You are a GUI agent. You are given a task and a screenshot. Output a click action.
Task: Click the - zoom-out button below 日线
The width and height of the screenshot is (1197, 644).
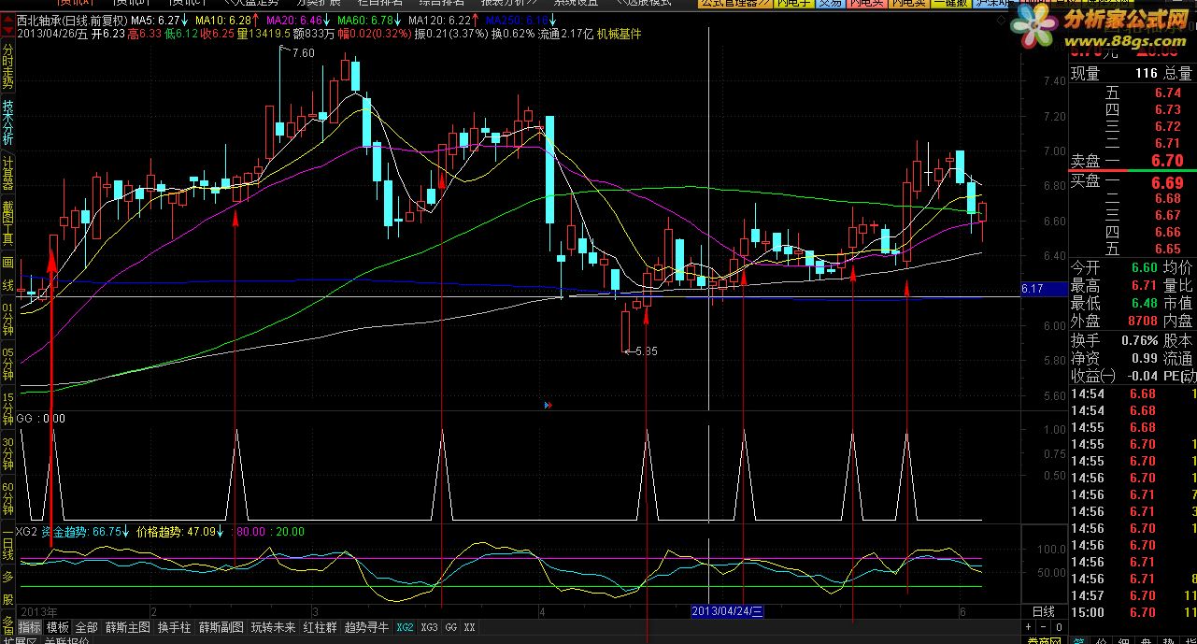click(x=1041, y=627)
